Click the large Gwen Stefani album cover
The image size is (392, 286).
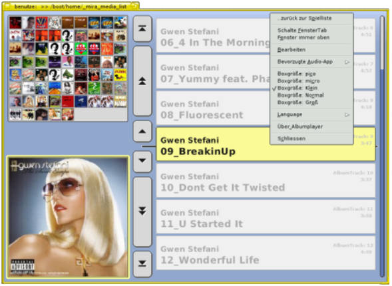click(x=68, y=217)
